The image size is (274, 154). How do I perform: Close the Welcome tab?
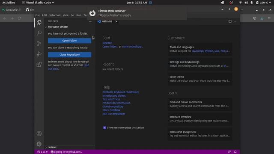pos(116,21)
